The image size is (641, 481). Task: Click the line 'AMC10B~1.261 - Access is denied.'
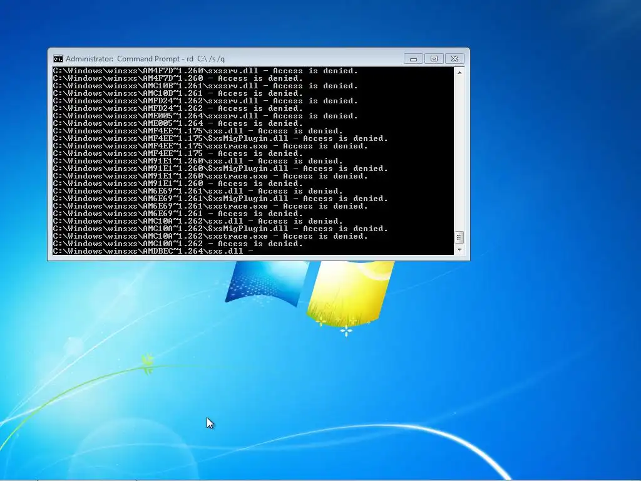[178, 93]
